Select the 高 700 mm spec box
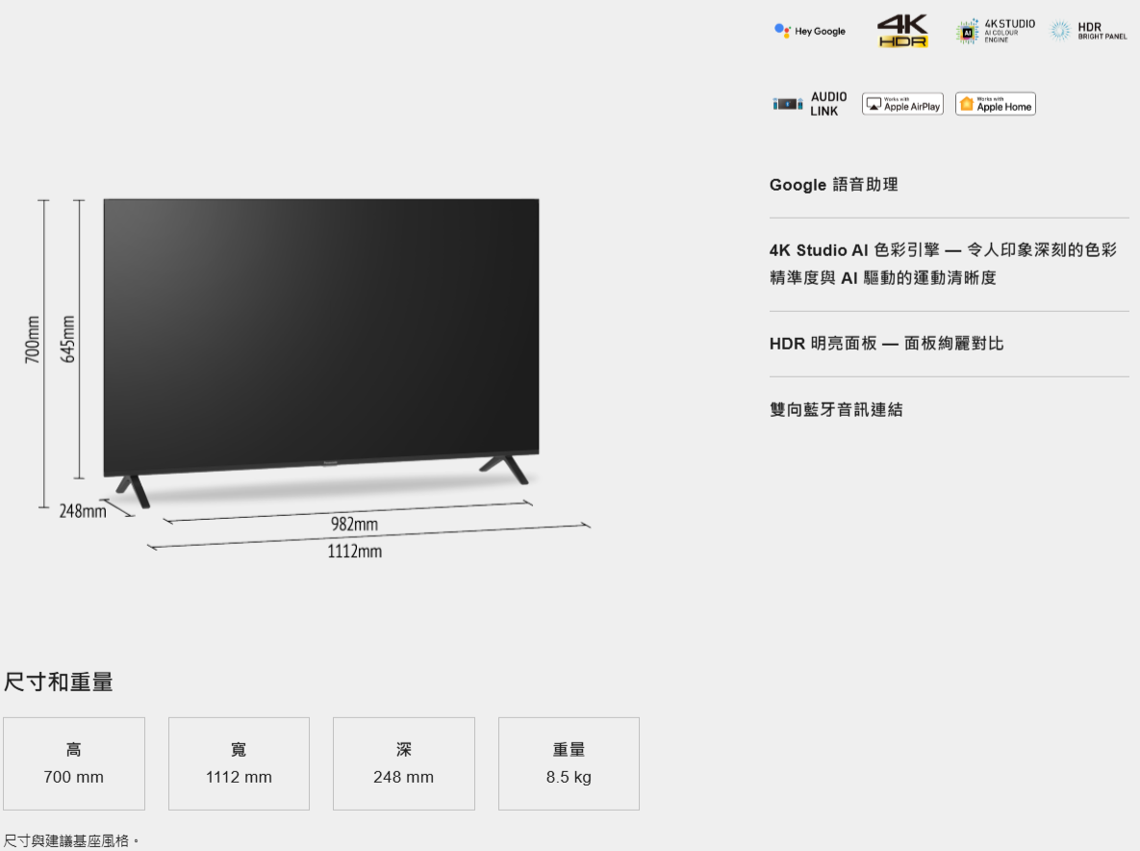The image size is (1140, 851). [x=74, y=763]
